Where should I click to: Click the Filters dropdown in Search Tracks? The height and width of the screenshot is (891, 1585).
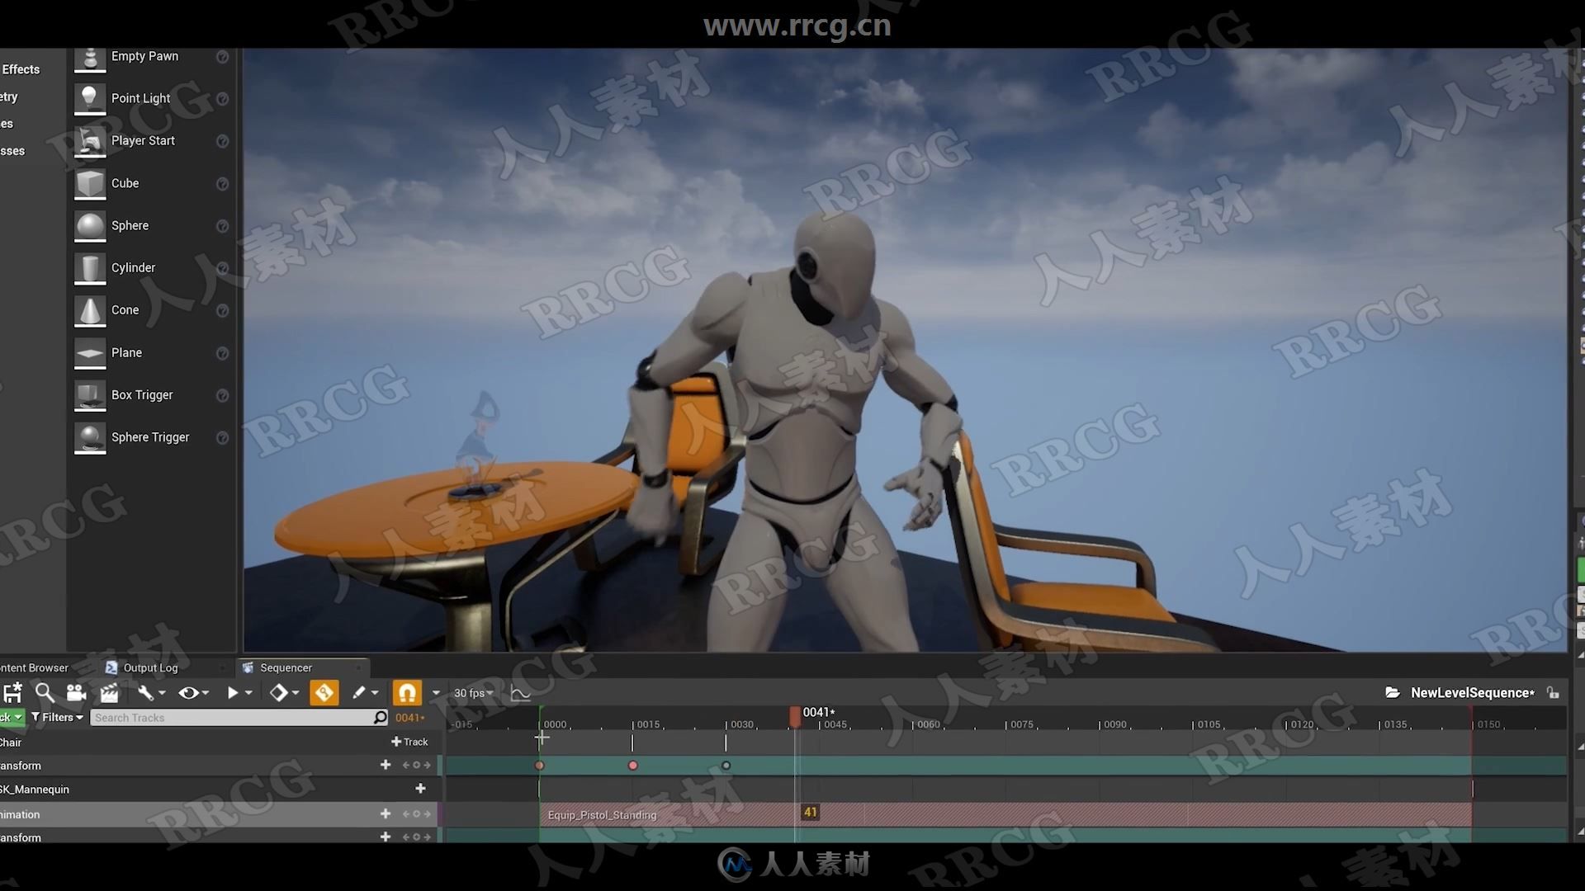click(x=55, y=717)
